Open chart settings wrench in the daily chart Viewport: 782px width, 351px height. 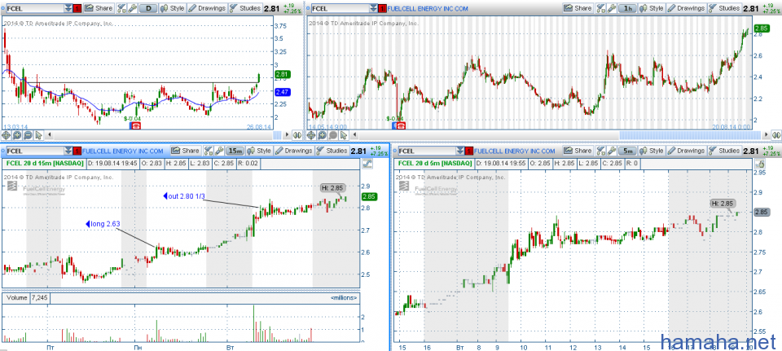(133, 8)
